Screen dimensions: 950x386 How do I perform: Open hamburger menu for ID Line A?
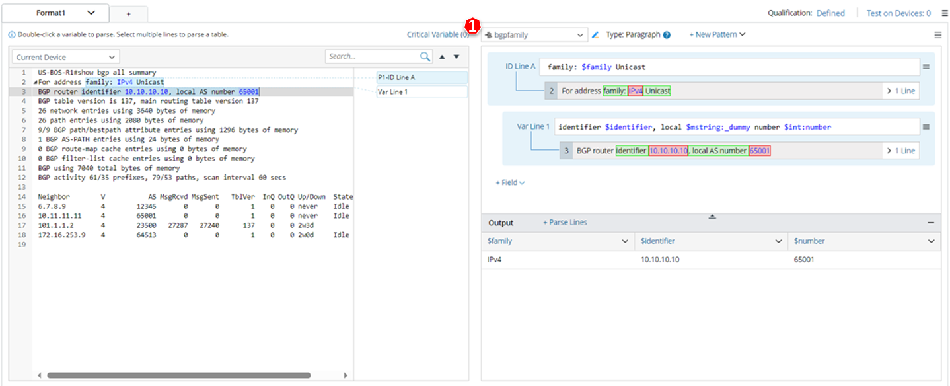click(x=926, y=67)
